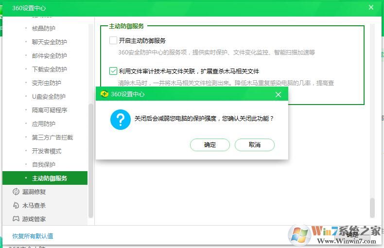Open 应用防护 settings
The width and height of the screenshot is (384, 248).
tap(44, 124)
